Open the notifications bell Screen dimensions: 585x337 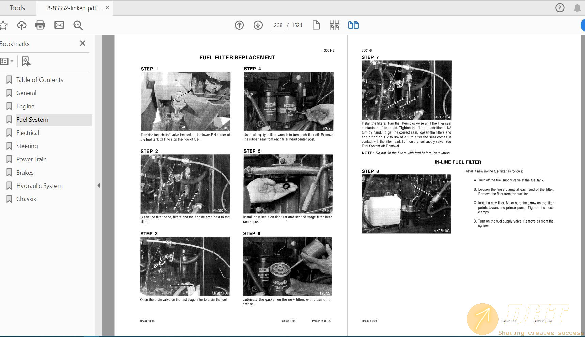[577, 8]
